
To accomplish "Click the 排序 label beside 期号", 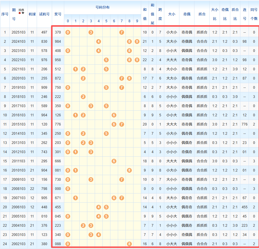I will [x=21, y=10].
